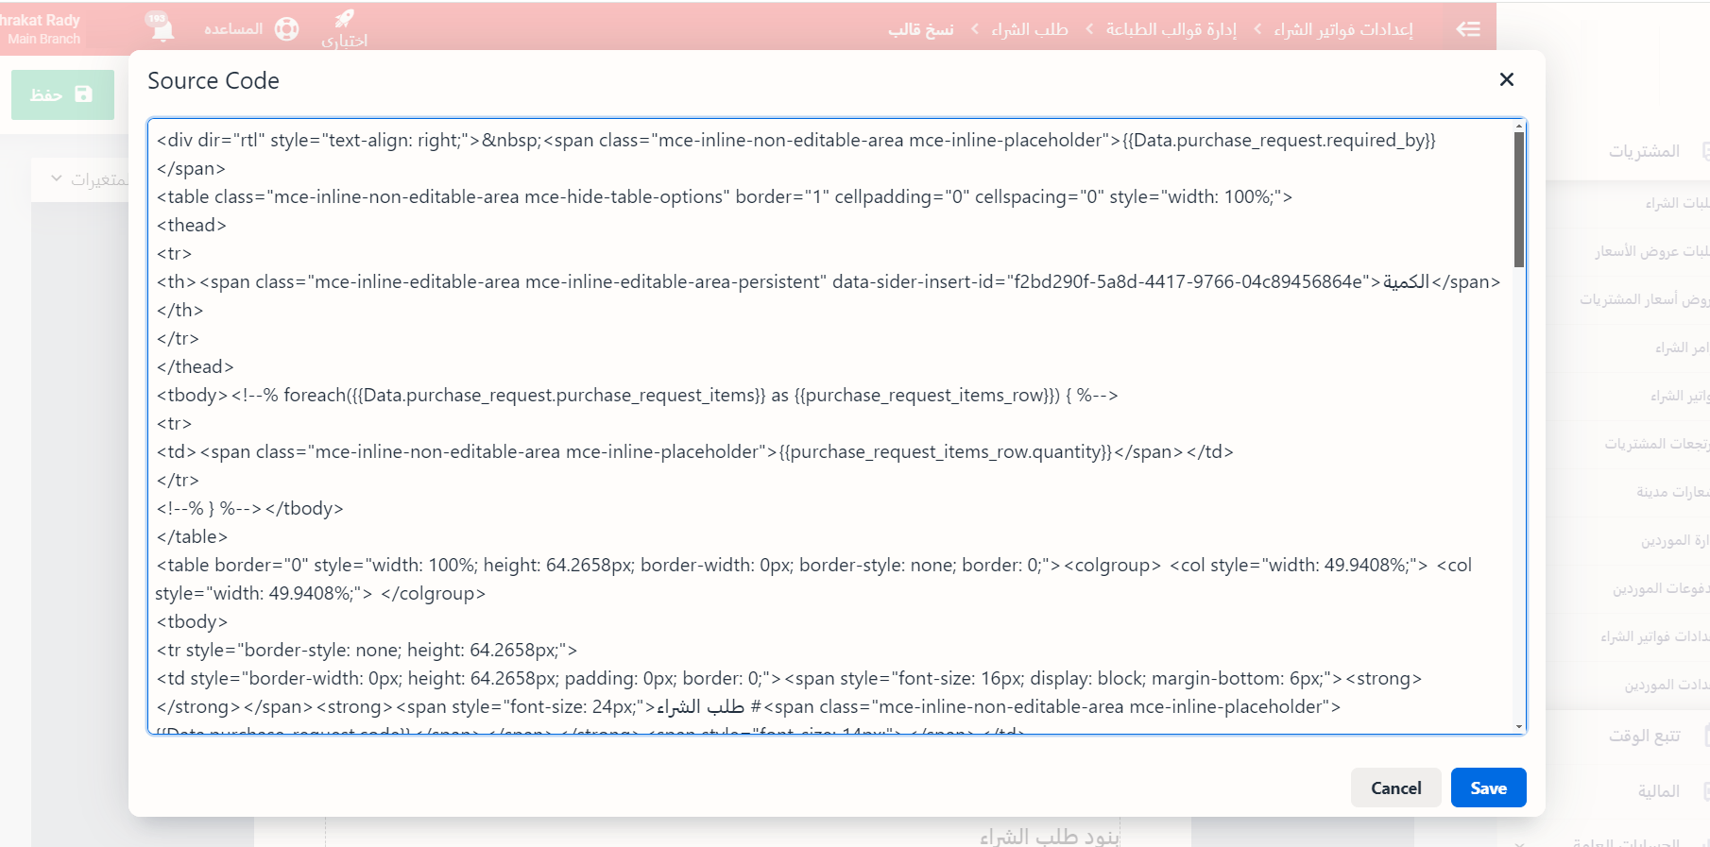This screenshot has width=1710, height=847.
Task: Click the floppy disk icon on green button
Action: pyautogui.click(x=84, y=94)
